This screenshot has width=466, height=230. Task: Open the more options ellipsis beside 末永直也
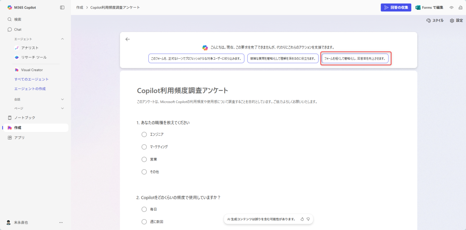(x=61, y=223)
